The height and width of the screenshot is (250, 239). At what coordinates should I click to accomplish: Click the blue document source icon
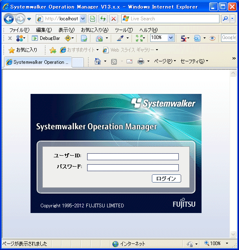(x=197, y=38)
